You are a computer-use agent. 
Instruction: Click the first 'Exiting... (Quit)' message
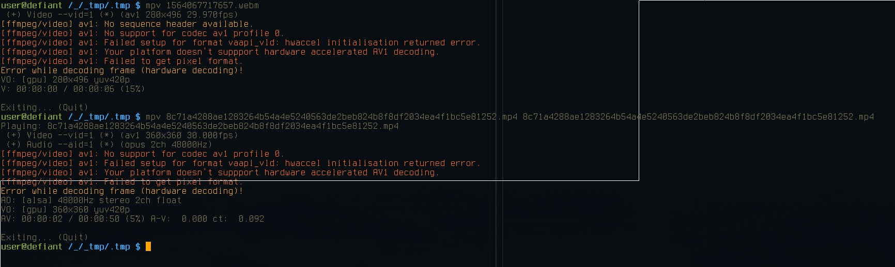(44, 107)
